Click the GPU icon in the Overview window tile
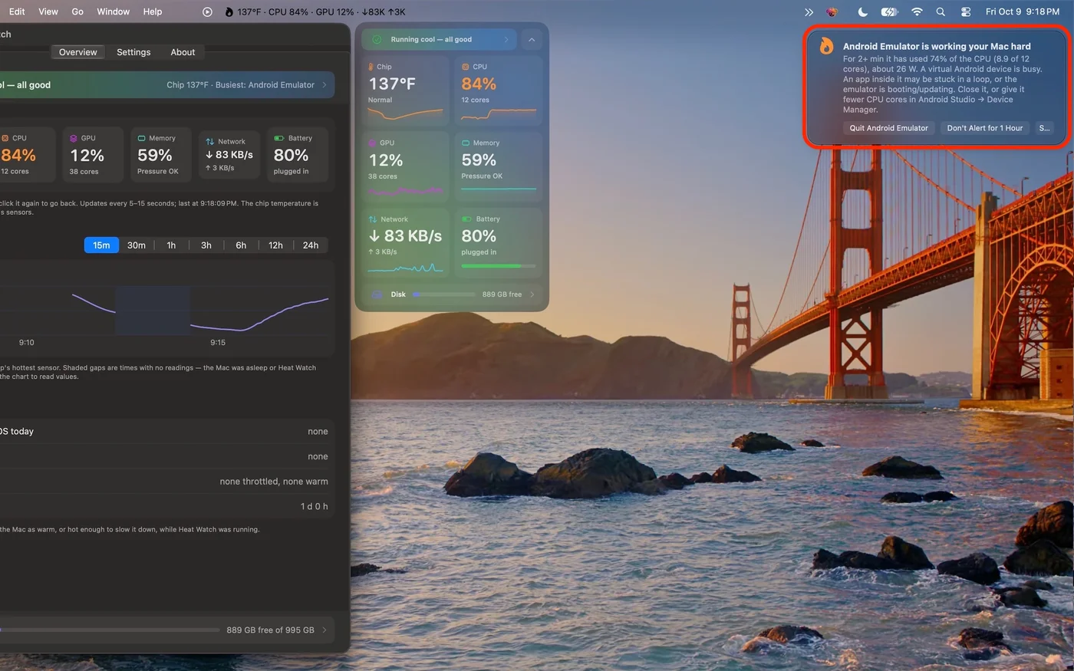1074x671 pixels. (x=74, y=138)
